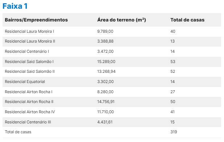Image resolution: width=224 pixels, height=142 pixels.
Task: Click the Residencial Centenário III cell
Action: click(x=28, y=122)
